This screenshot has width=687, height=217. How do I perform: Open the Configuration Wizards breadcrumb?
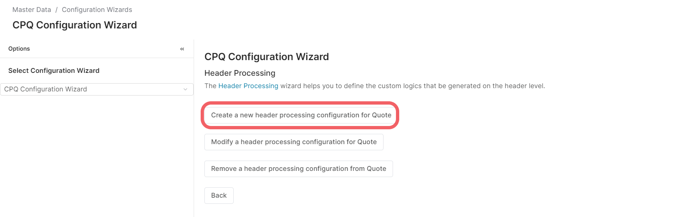pos(97,9)
